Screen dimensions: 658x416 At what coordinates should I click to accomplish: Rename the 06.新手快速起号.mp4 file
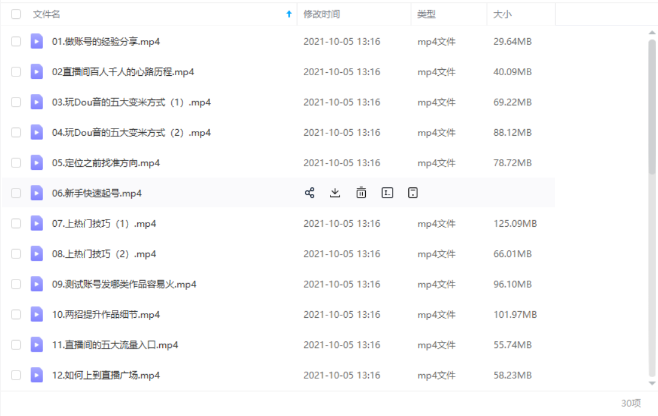[x=388, y=193]
